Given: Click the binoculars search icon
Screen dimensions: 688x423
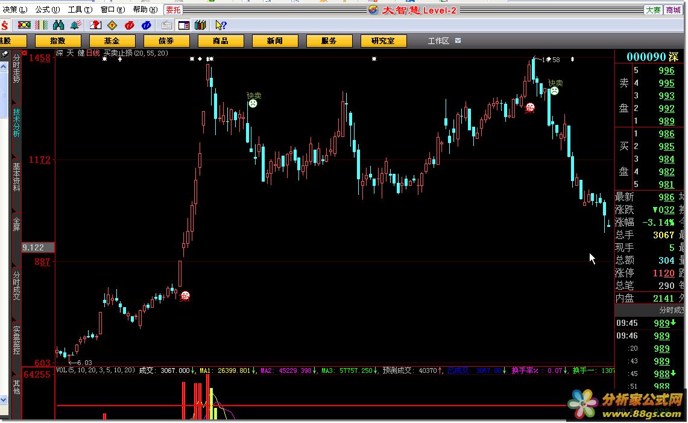Looking at the screenshot, I should 58,25.
